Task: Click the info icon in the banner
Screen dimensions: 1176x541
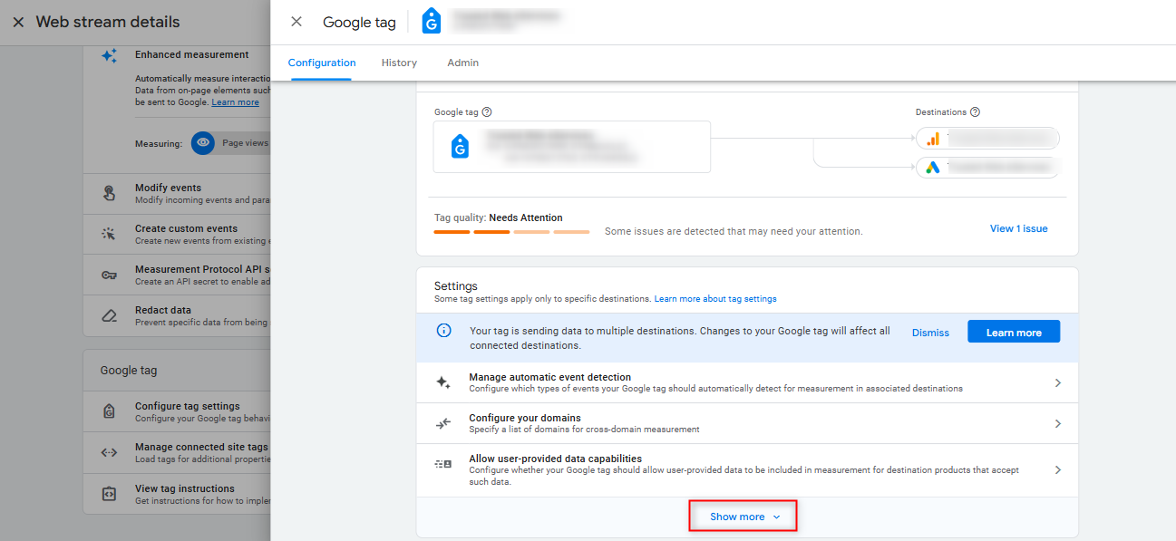Action: tap(444, 331)
